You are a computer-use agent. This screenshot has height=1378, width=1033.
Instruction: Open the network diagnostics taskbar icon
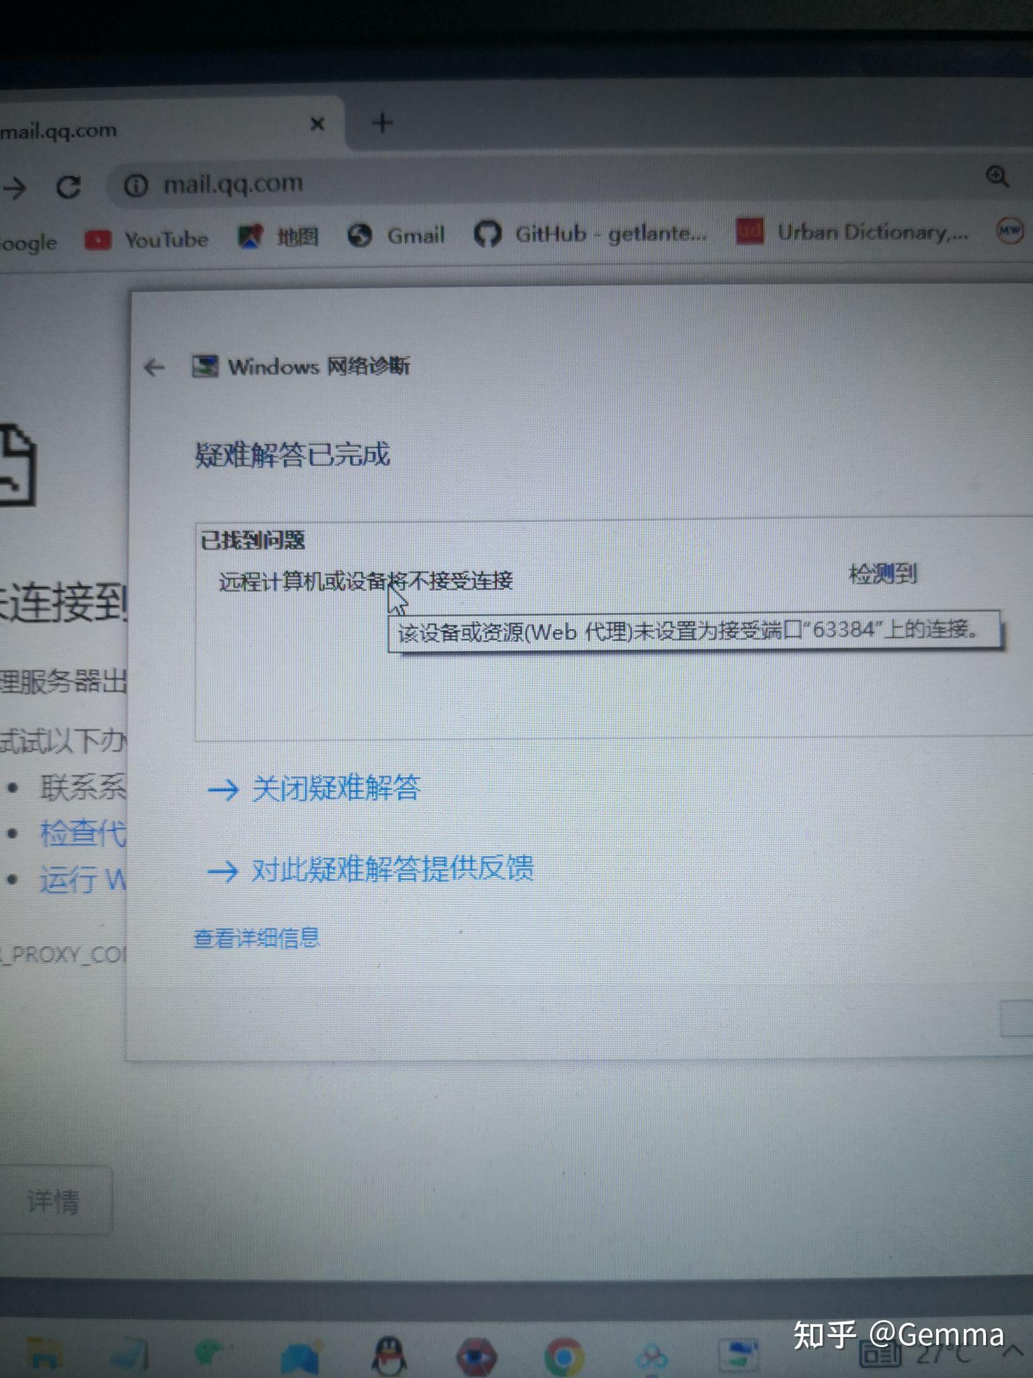pyautogui.click(x=739, y=1354)
